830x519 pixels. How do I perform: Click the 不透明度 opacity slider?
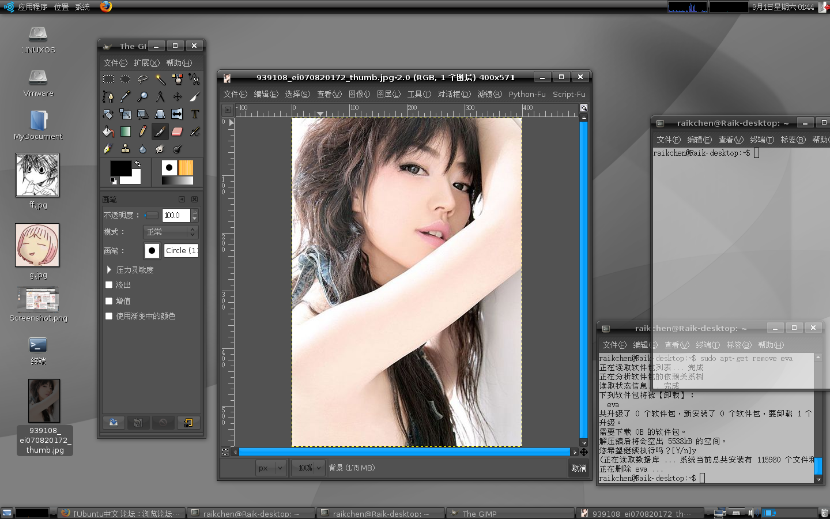[x=152, y=215]
